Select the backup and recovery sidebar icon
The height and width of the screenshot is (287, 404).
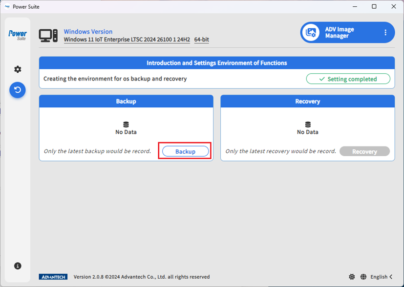(18, 90)
